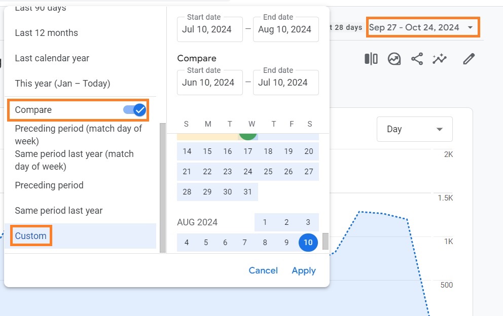The image size is (503, 316).
Task: Click the insights circle icon
Action: click(x=394, y=59)
